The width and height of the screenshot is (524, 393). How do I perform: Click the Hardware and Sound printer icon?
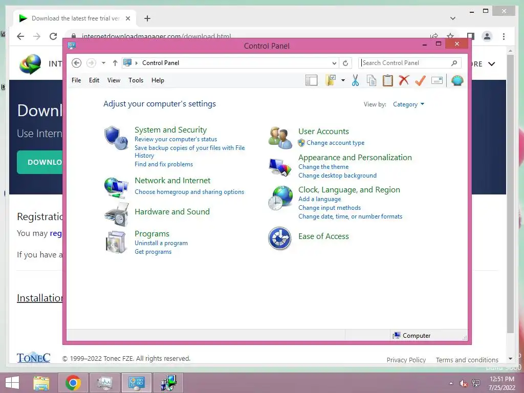(117, 214)
